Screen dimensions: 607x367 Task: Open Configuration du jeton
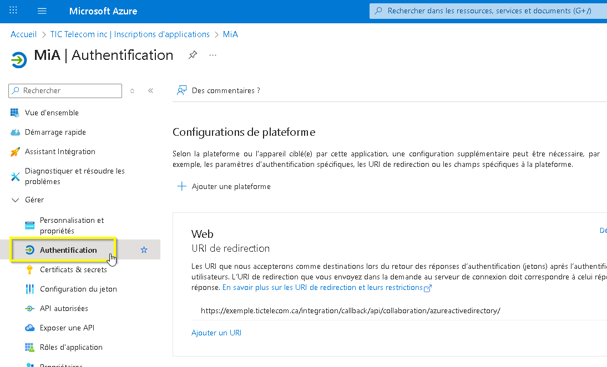pos(80,289)
